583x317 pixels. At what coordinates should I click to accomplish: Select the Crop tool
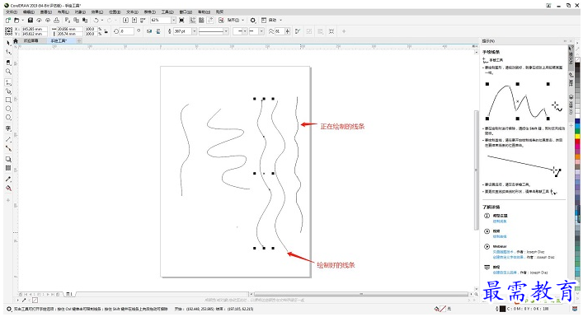click(8, 63)
